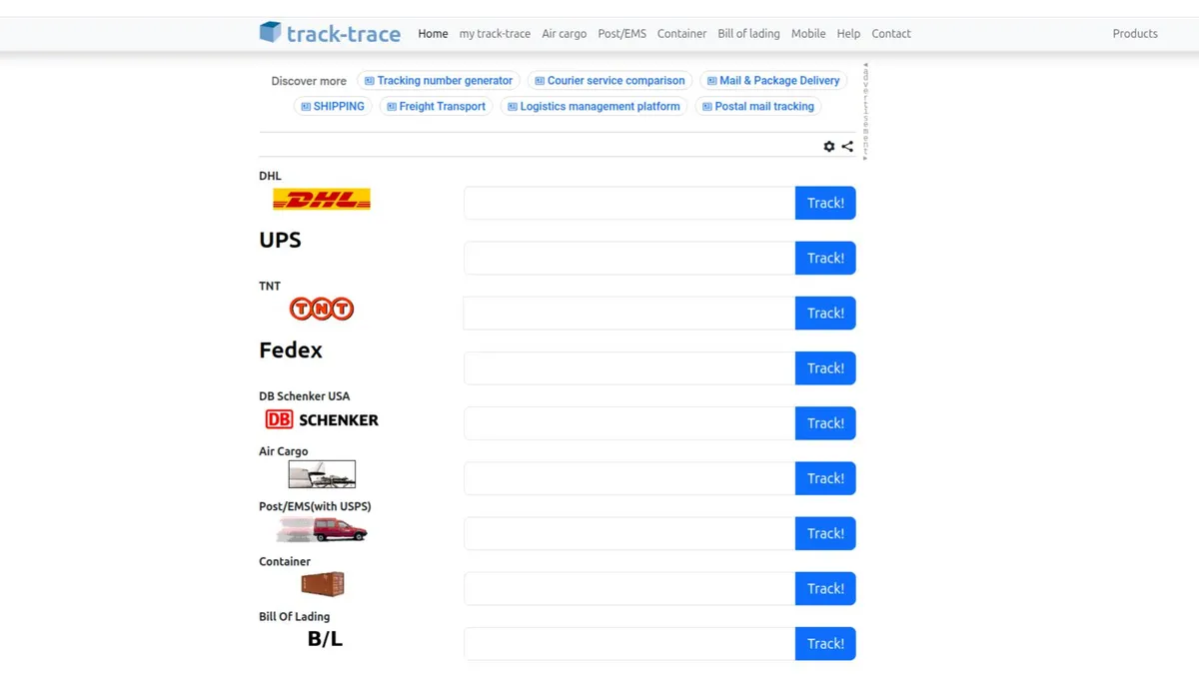Focus the Container tracking field
Image resolution: width=1199 pixels, height=674 pixels.
tap(629, 588)
